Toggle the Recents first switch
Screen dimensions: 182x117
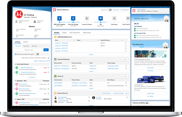109,10
